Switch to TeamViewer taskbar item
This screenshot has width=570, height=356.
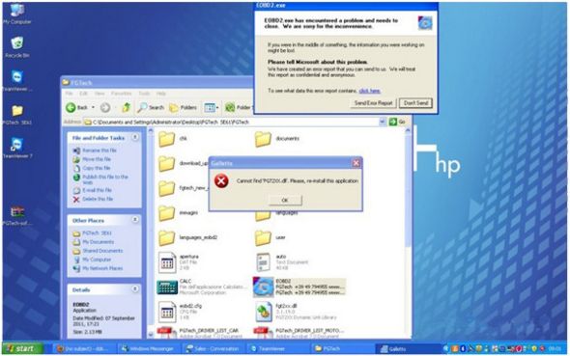[278, 348]
